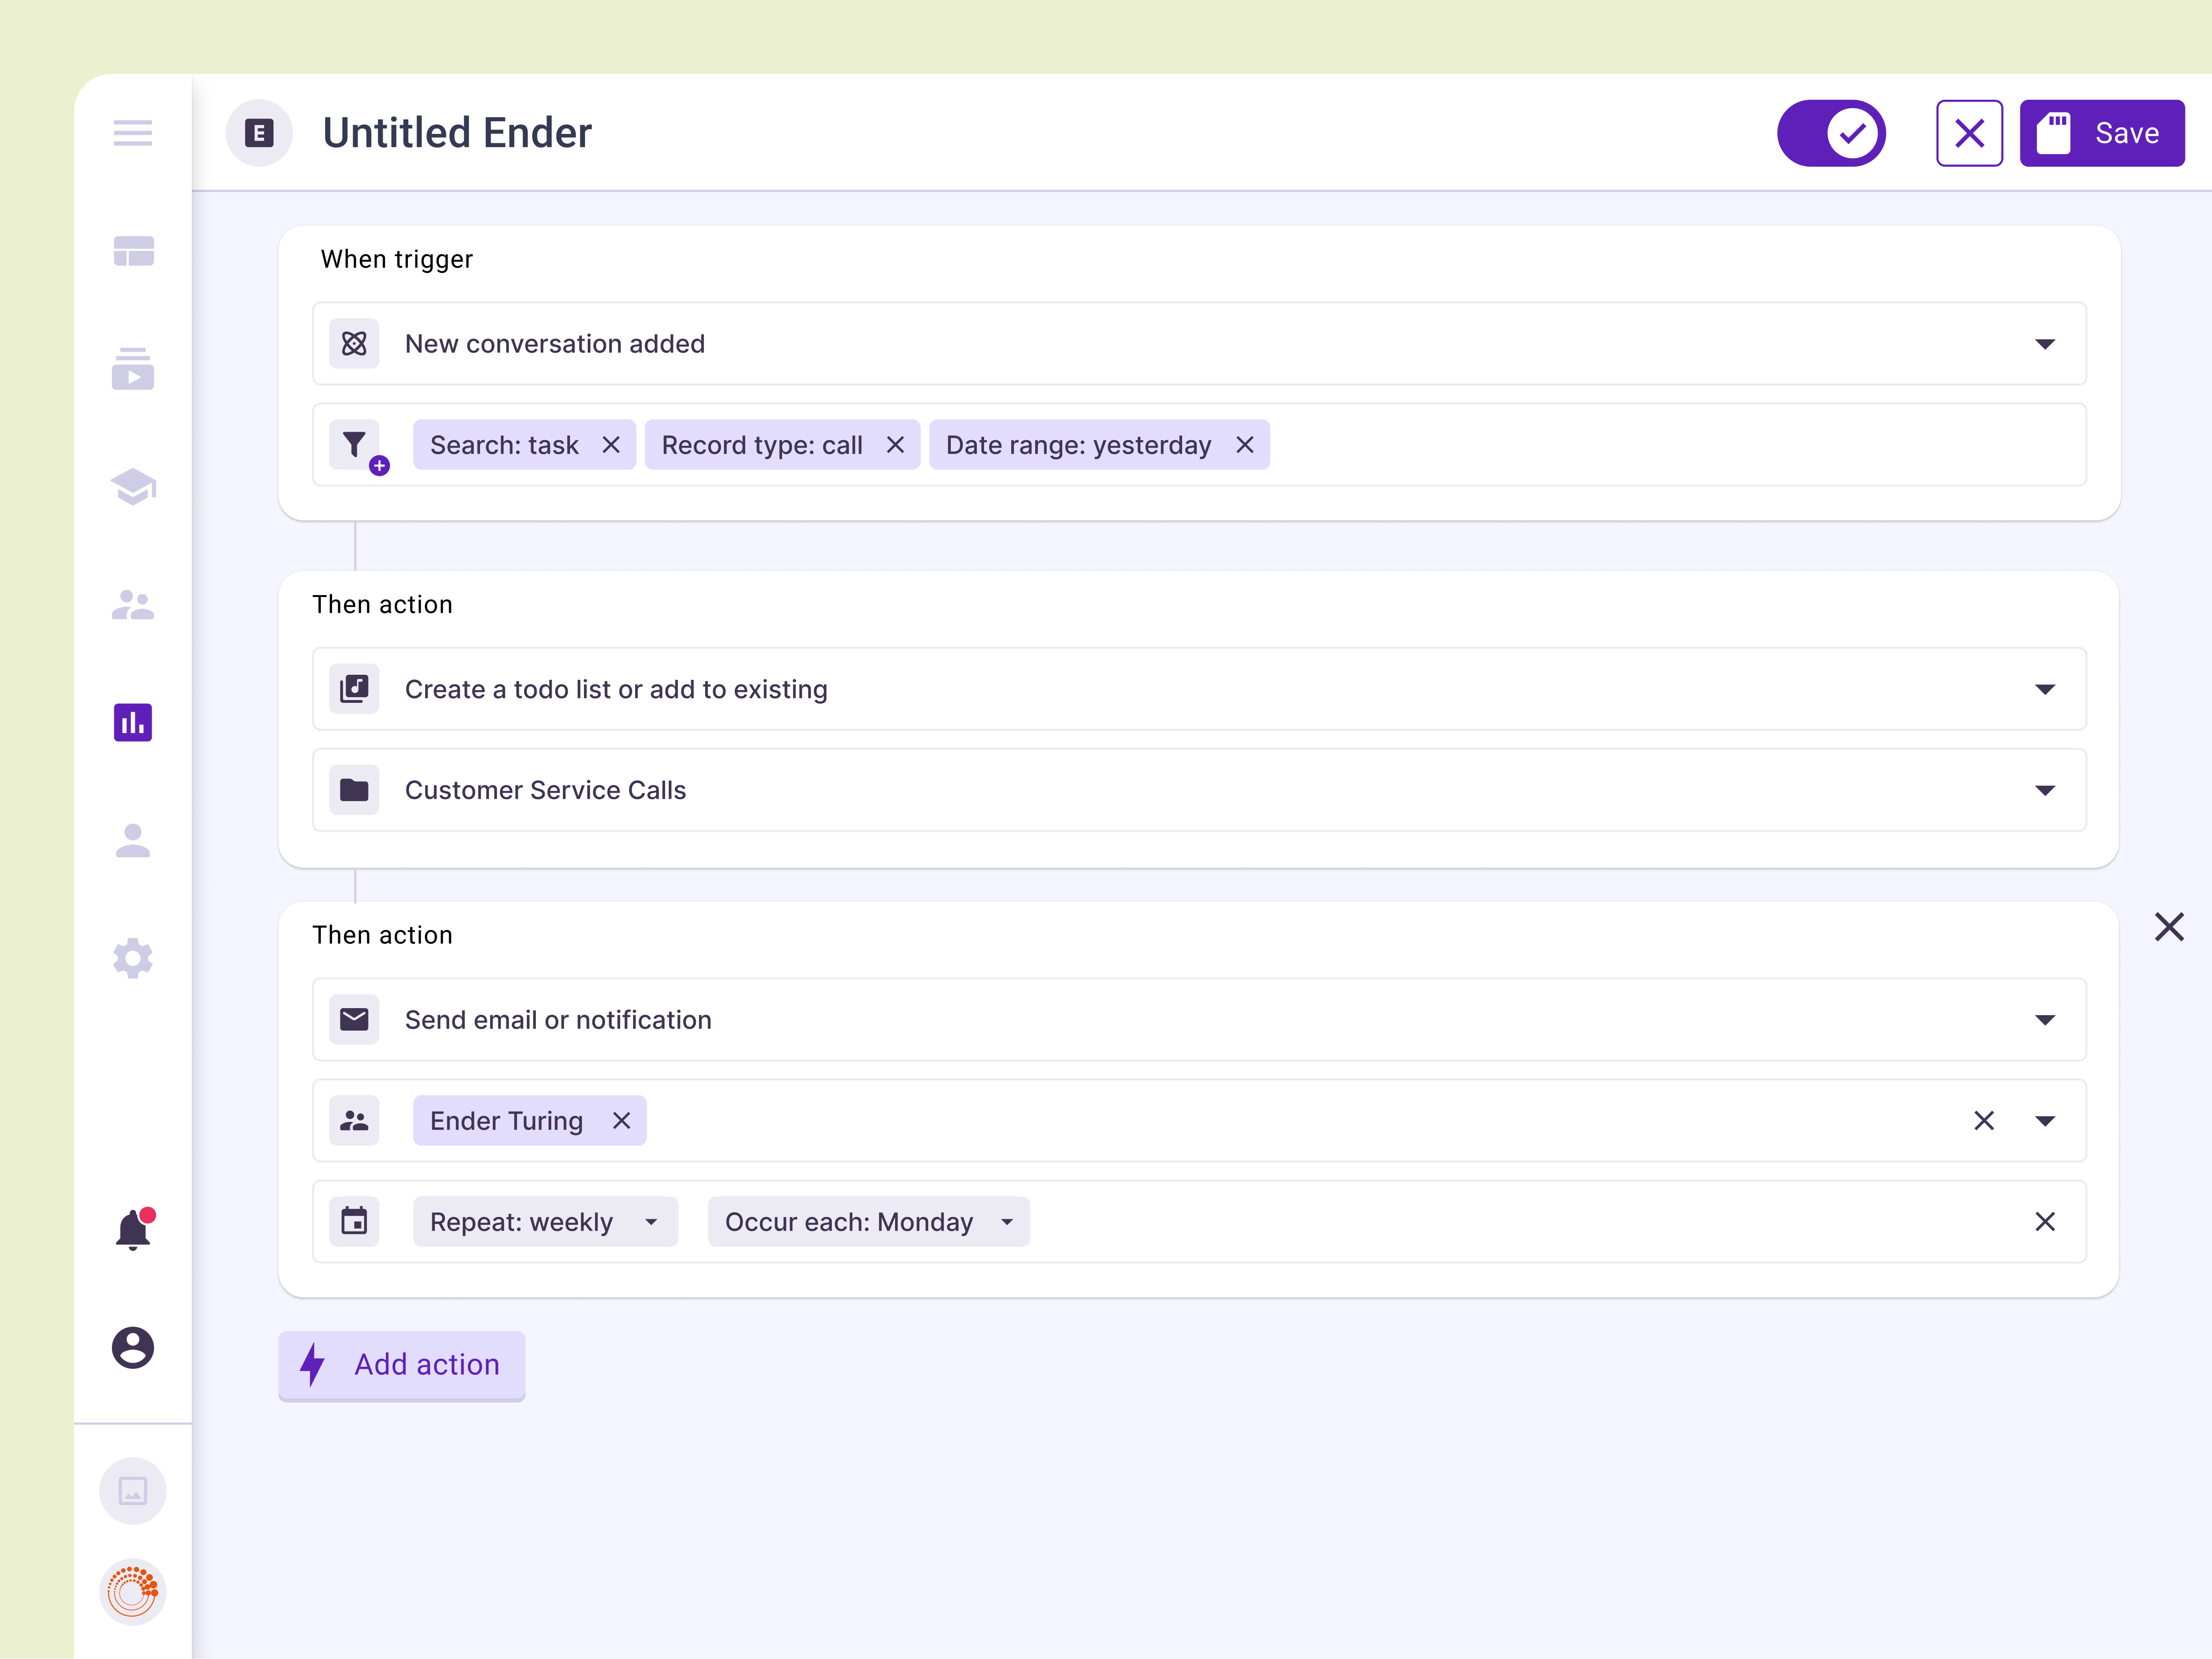Open settings using the gear icon
The width and height of the screenshot is (2212, 1659).
[131, 958]
